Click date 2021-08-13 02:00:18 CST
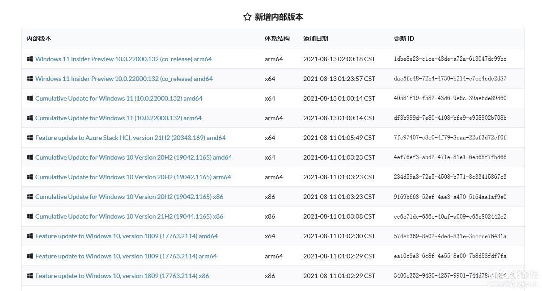 [339, 59]
